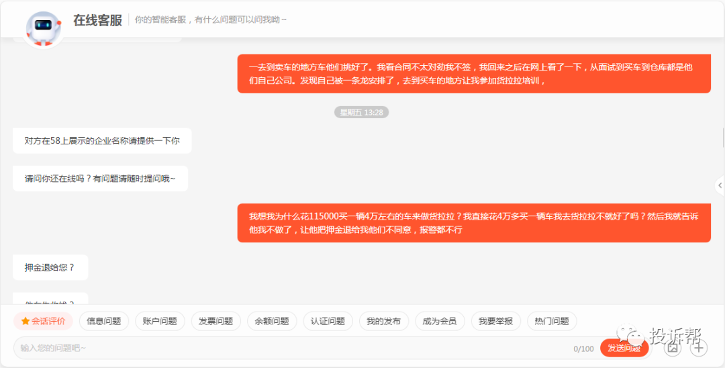Click the 在线客服 header title
Viewport: 725px width, 368px height.
(97, 20)
